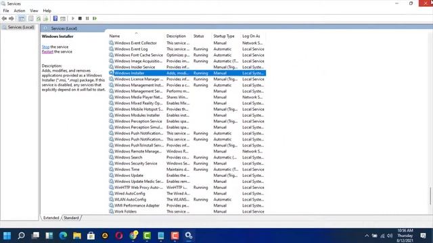Select the Windows Perception Service row

187,122
